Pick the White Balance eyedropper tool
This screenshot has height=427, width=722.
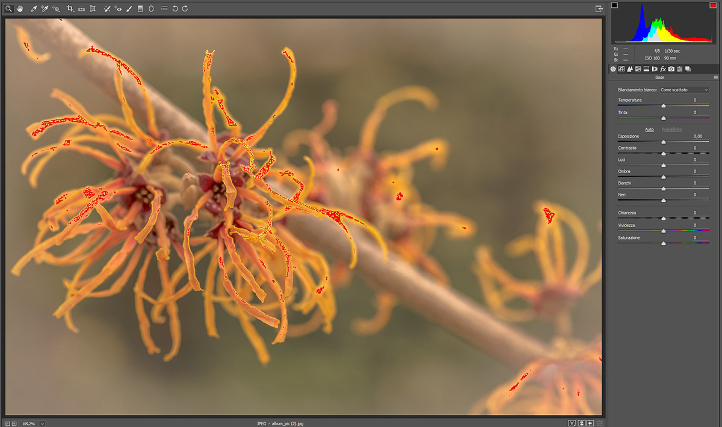coord(34,9)
